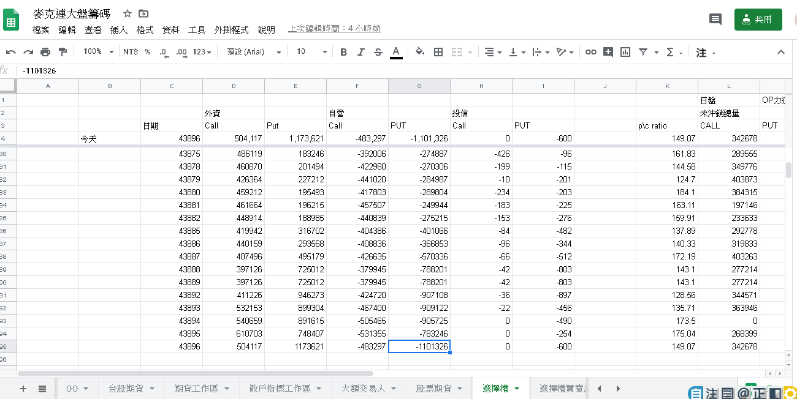Open the font family dropdown
Viewport: 797px width, 399px height.
[x=253, y=52]
